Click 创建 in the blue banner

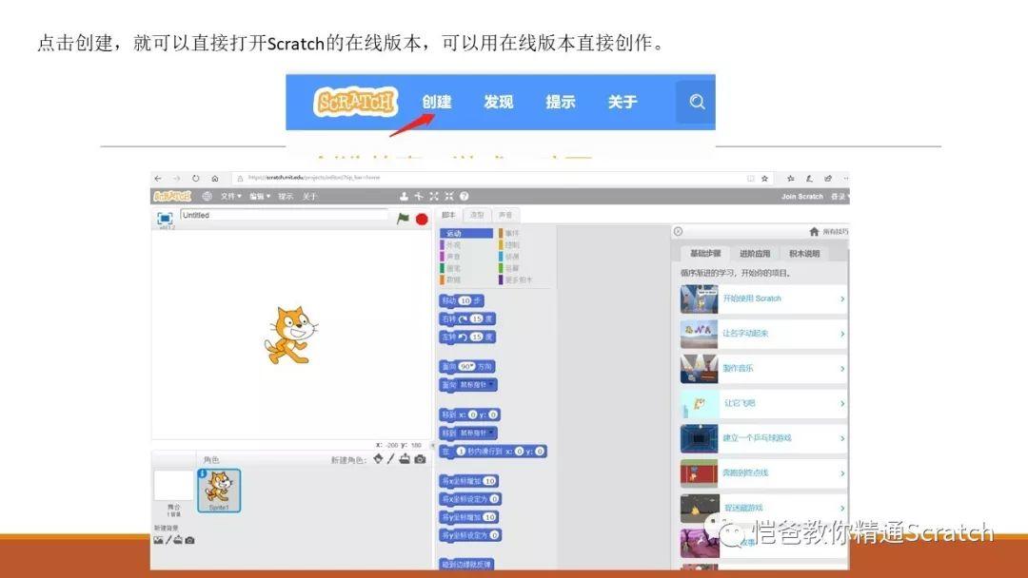click(437, 102)
